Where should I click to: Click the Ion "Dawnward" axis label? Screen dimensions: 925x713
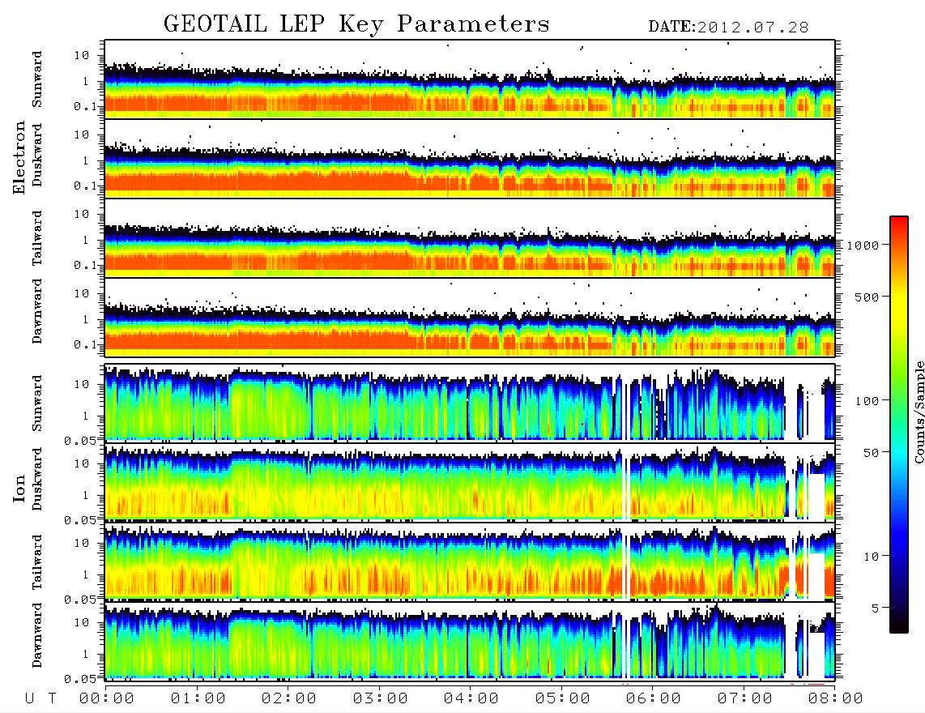coord(37,635)
